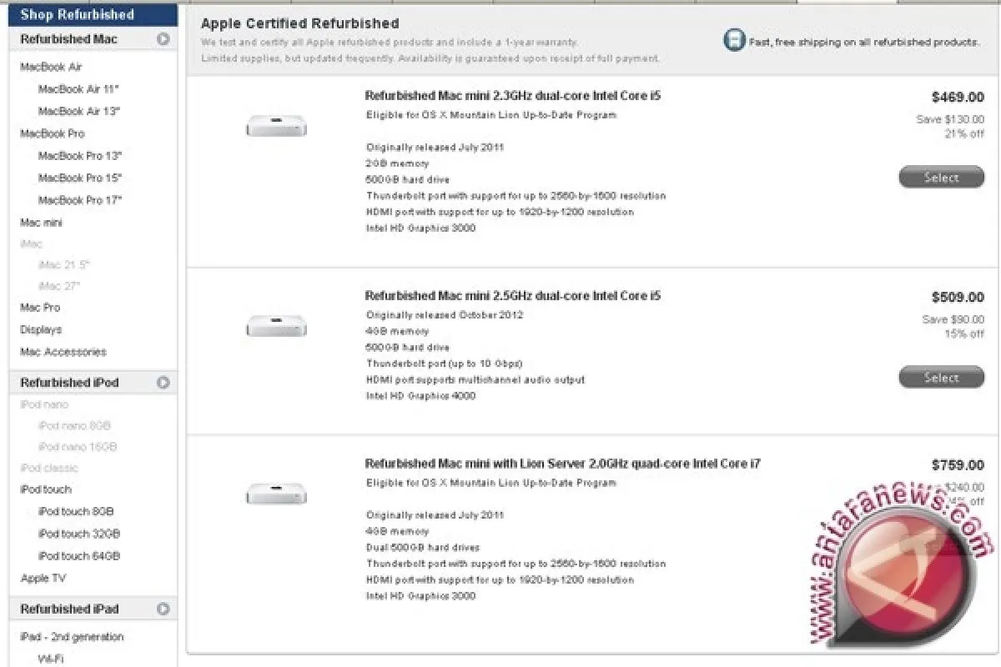Click the $469.00 price
1001x667 pixels.
click(x=958, y=97)
